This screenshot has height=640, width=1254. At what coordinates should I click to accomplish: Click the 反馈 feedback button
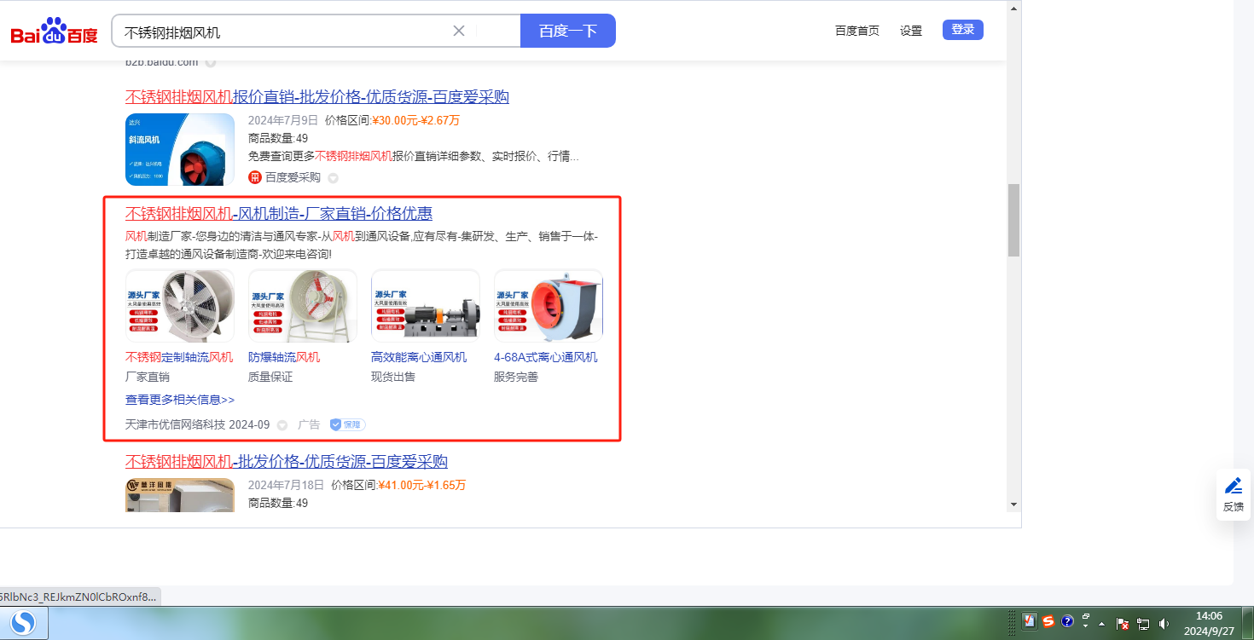1234,494
